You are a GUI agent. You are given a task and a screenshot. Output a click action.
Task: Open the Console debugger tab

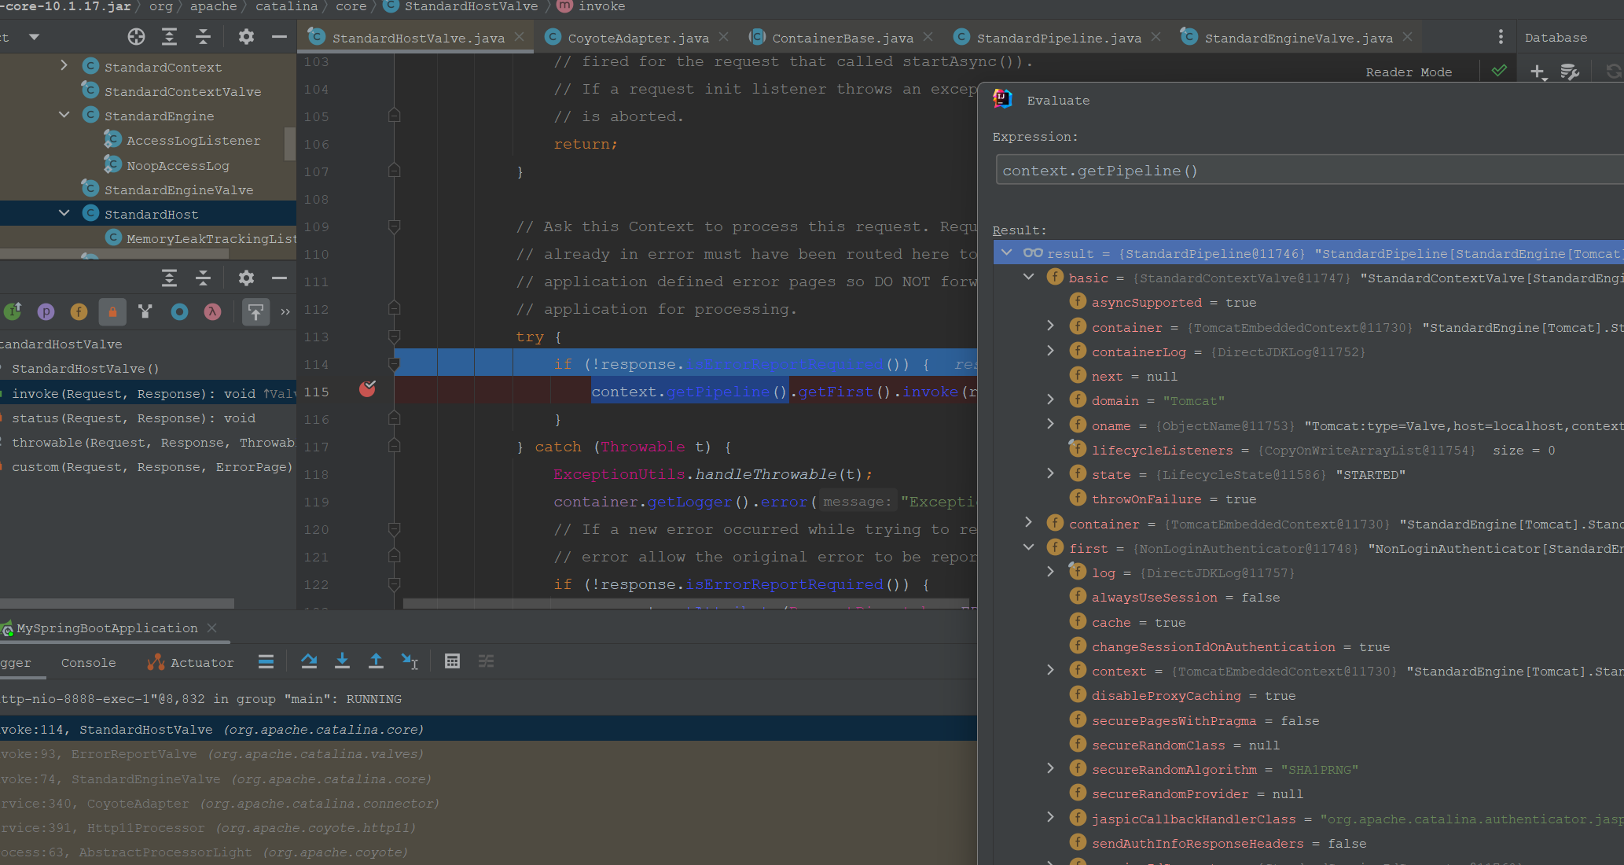tap(88, 663)
